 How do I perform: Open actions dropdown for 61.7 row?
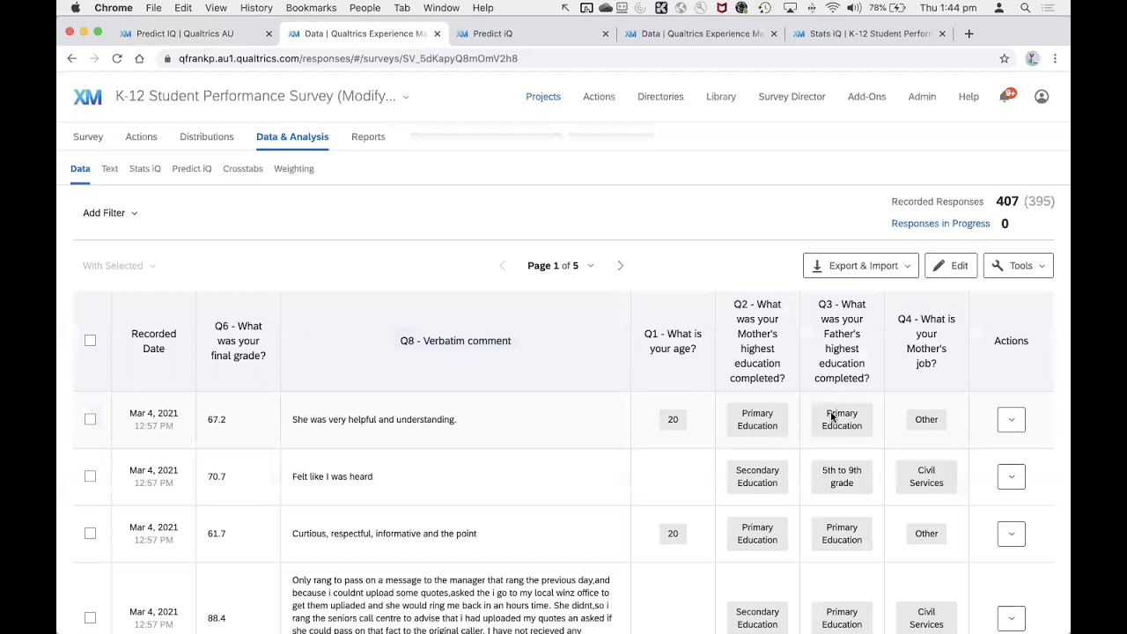pos(1011,534)
